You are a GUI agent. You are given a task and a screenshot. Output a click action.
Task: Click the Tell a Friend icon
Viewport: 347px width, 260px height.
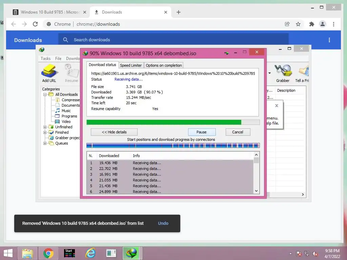(302, 73)
